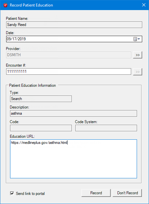Viewport: 149px width, 204px height.
Task: Click the >> lookup button beside Provider
Action: click(138, 55)
